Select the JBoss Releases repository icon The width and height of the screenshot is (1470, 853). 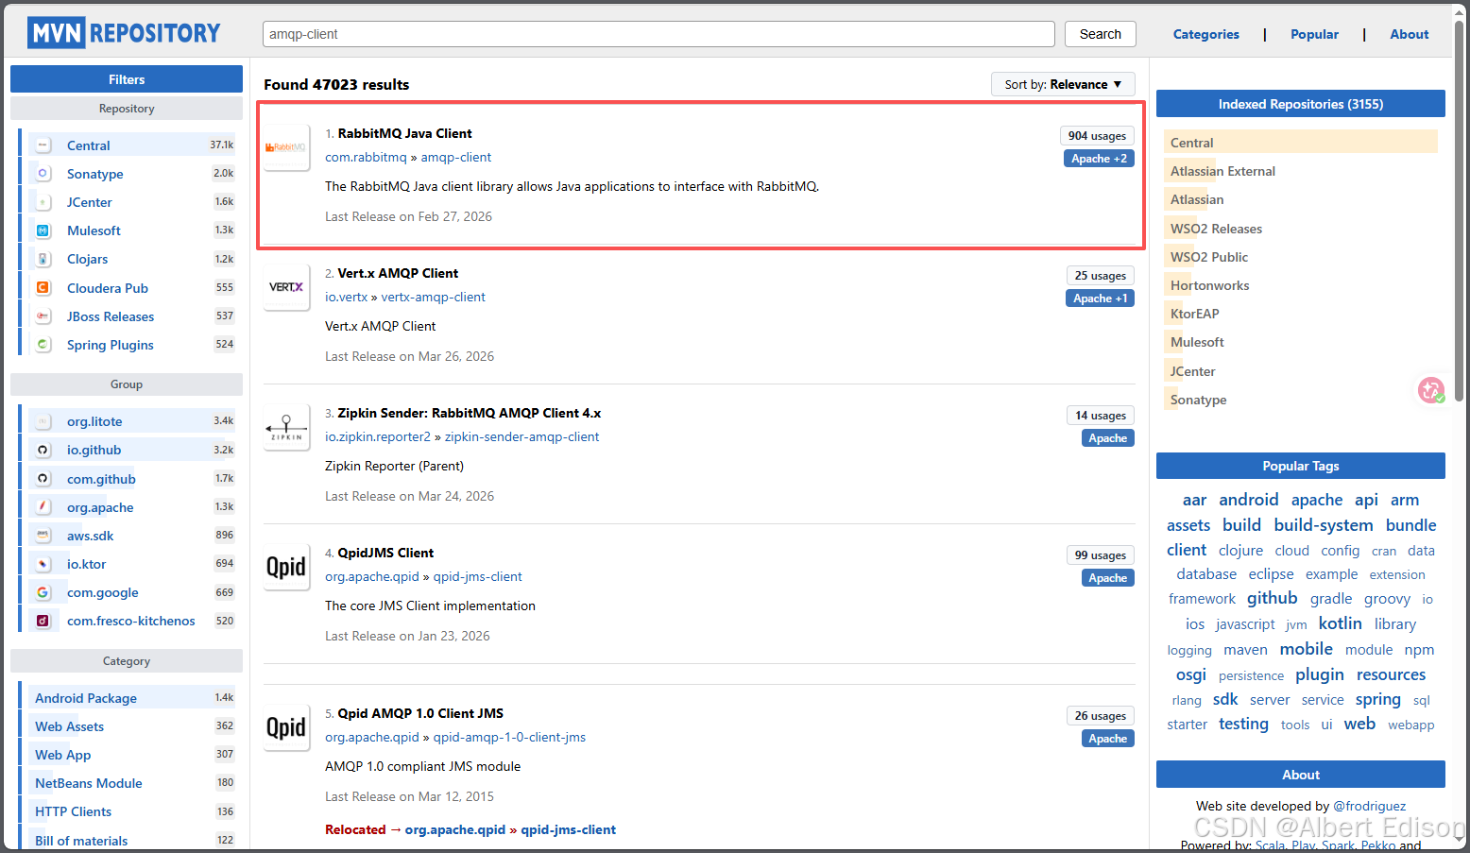tap(43, 316)
